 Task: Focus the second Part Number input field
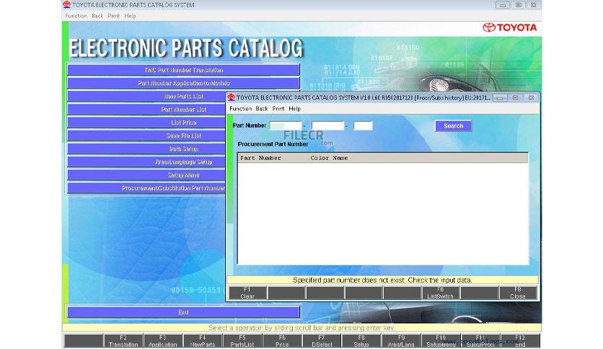click(x=327, y=125)
